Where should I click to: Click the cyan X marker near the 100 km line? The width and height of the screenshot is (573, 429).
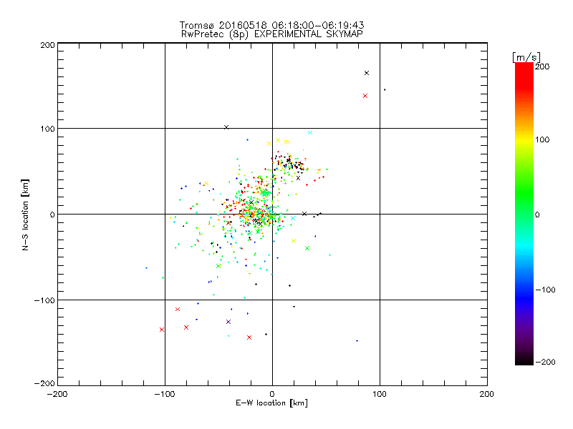pyautogui.click(x=310, y=133)
